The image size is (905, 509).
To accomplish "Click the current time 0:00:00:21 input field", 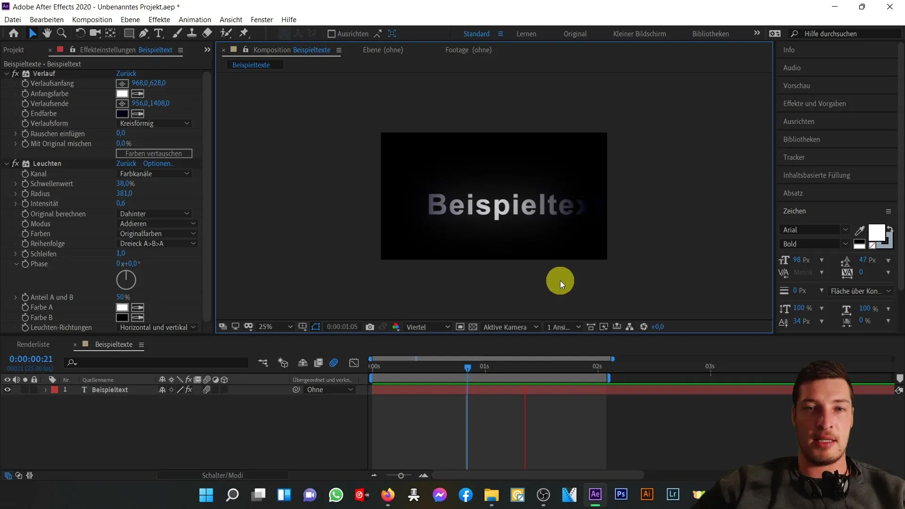I will 31,359.
